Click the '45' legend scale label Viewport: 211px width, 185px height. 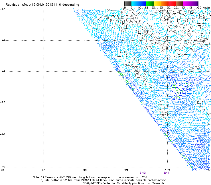tap(190, 8)
